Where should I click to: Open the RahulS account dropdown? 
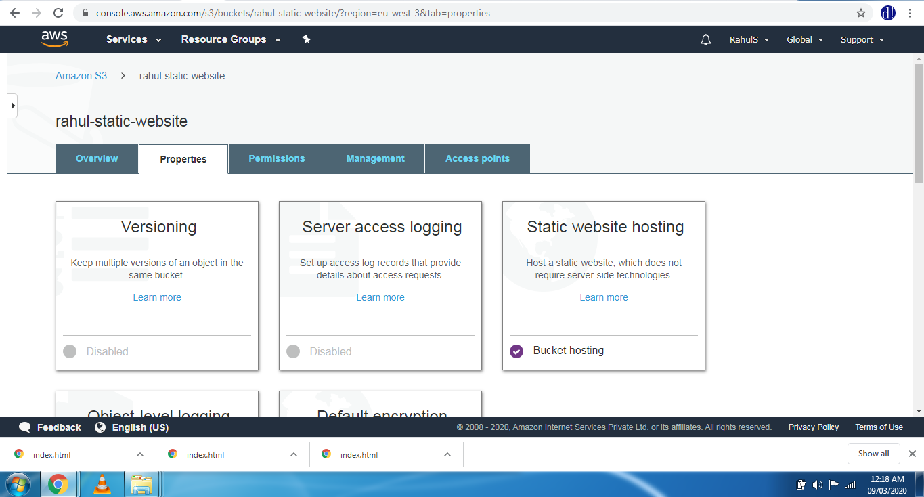click(x=749, y=40)
